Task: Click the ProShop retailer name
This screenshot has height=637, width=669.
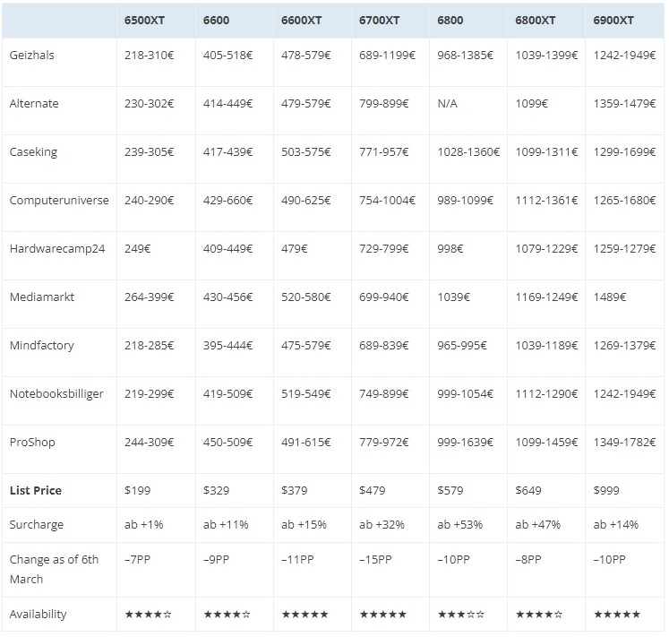Action: pyautogui.click(x=32, y=442)
